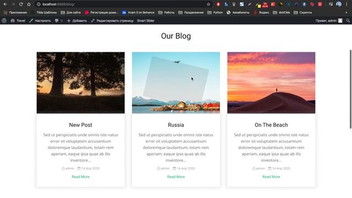This screenshot has height=198, width=352.
Task: Open the red droplet extension
Action: [218, 4]
